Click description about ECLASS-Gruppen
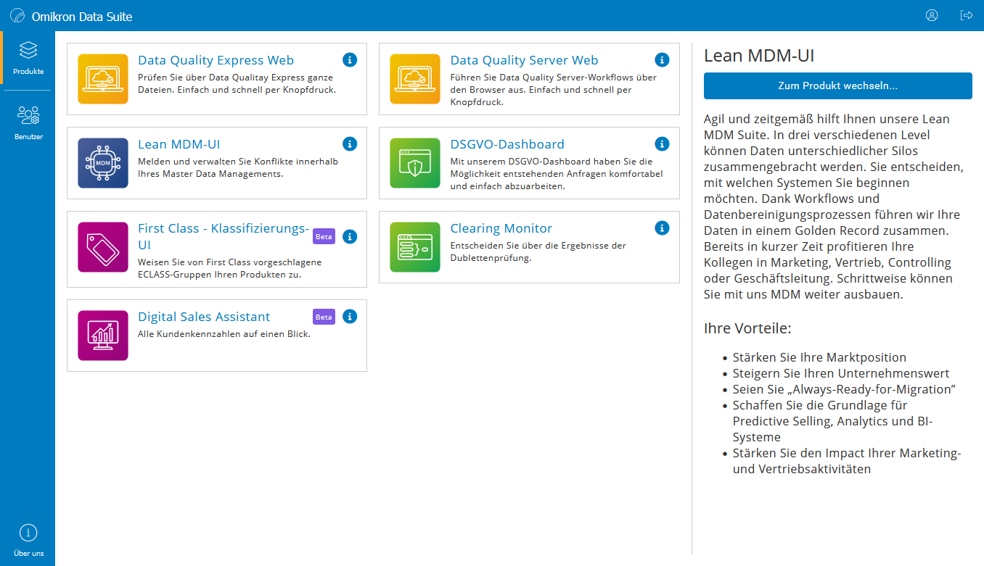This screenshot has height=566, width=984. click(229, 268)
